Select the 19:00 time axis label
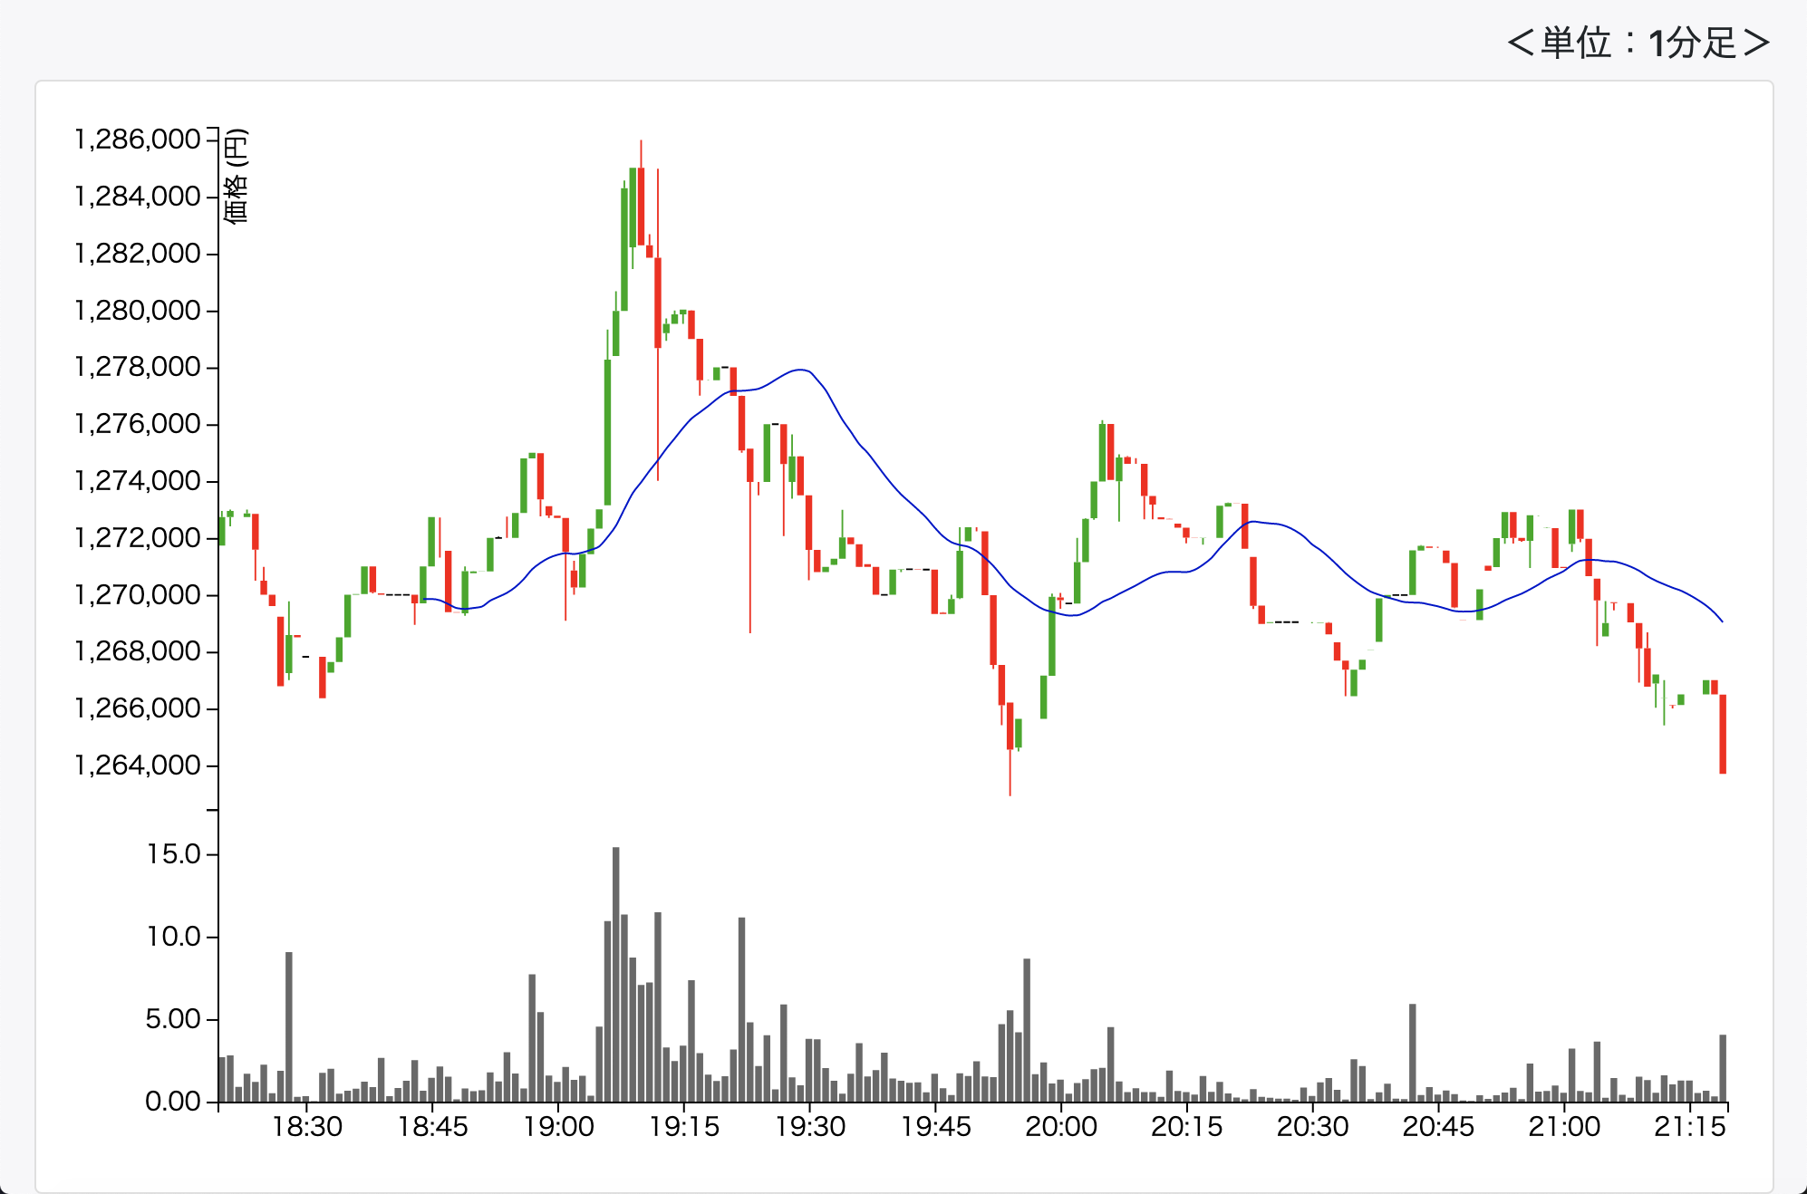 (558, 1127)
